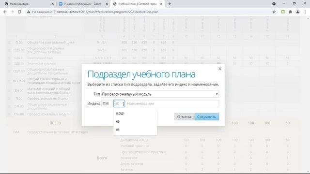The height and width of the screenshot is (174, 310).
Task: Click the round media control icon in title bar
Action: point(274,4)
